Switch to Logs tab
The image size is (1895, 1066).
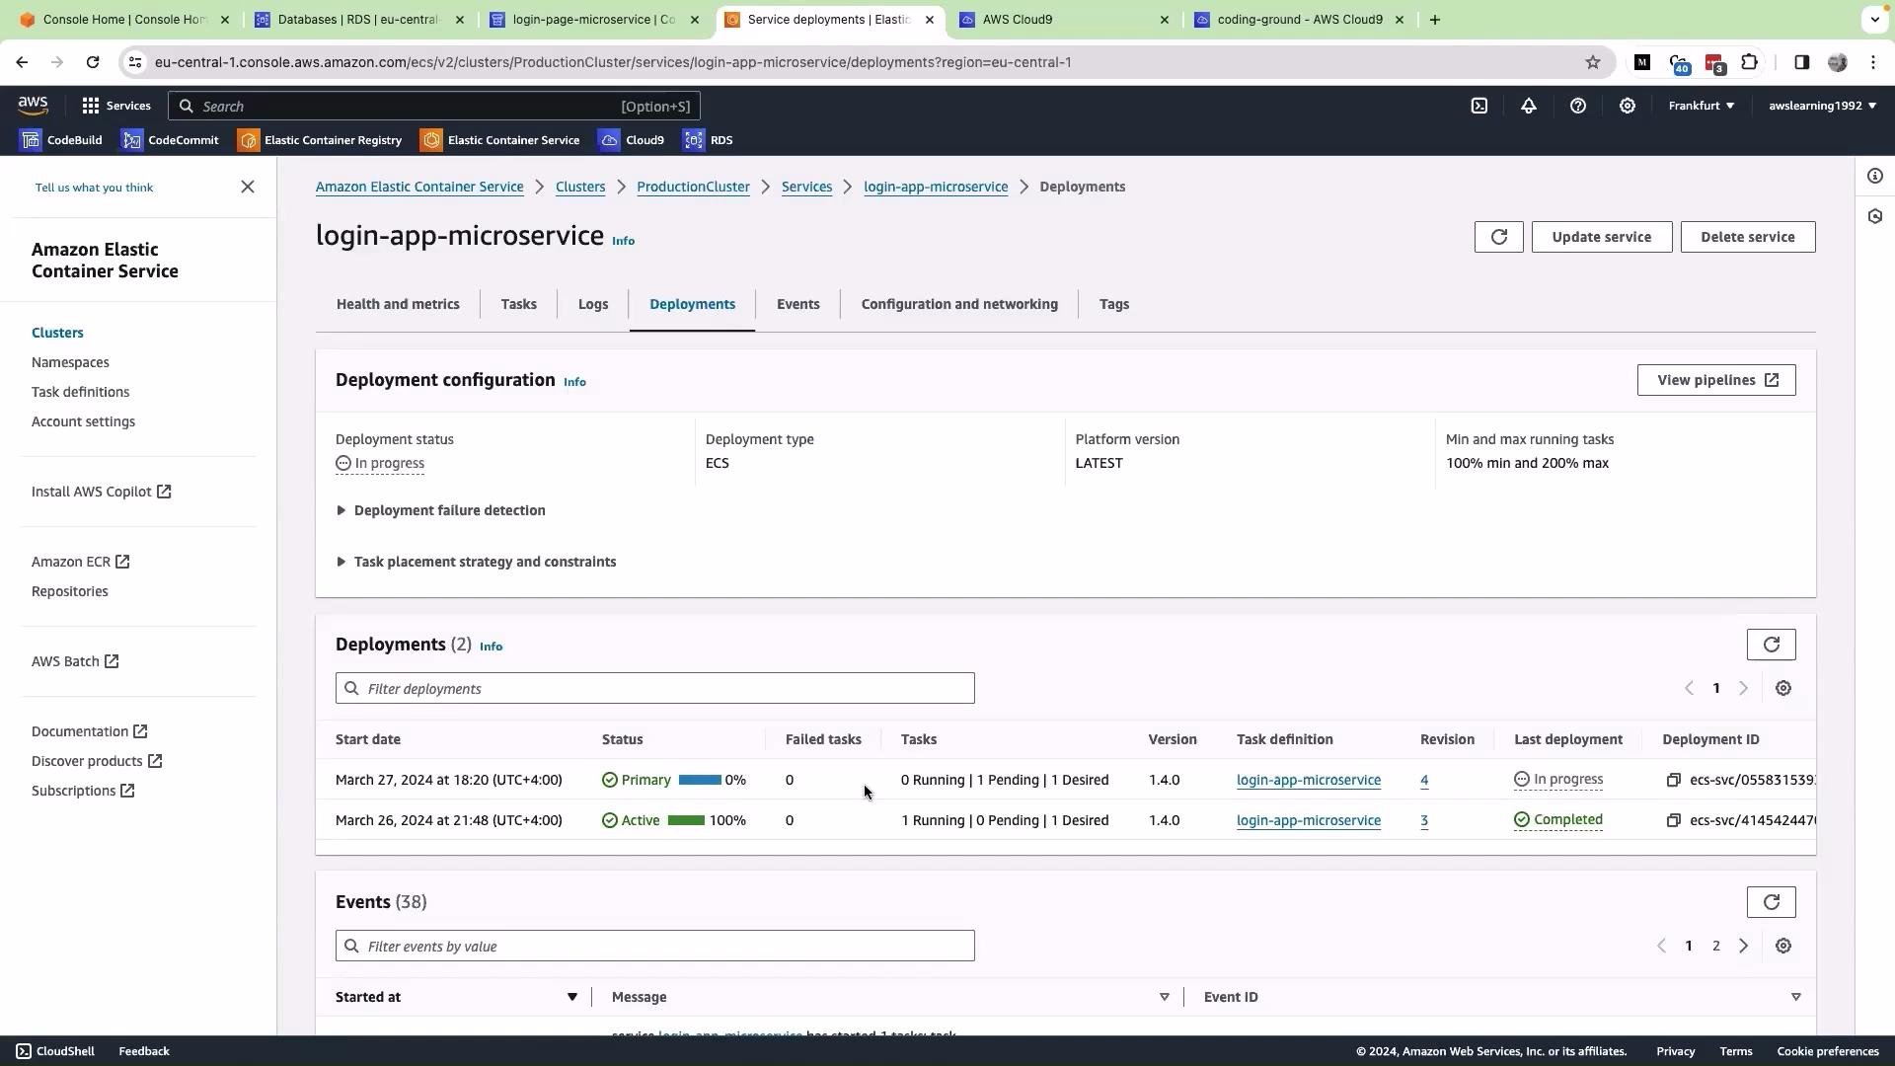tap(592, 305)
